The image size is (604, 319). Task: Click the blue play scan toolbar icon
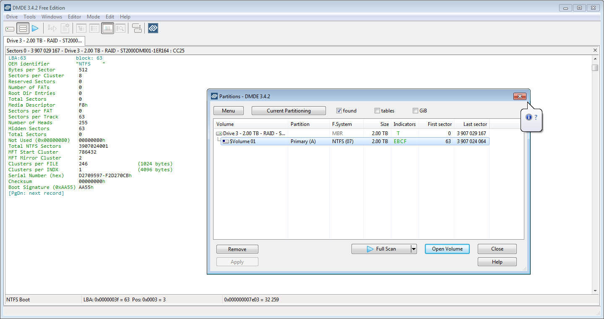[x=35, y=29]
